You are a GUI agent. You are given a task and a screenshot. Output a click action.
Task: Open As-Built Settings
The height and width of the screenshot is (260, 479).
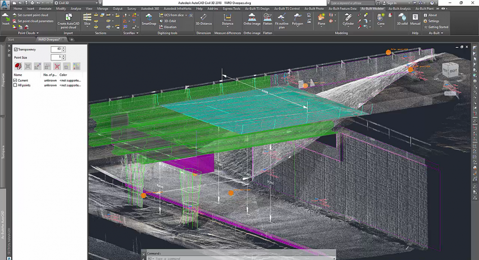(433, 21)
